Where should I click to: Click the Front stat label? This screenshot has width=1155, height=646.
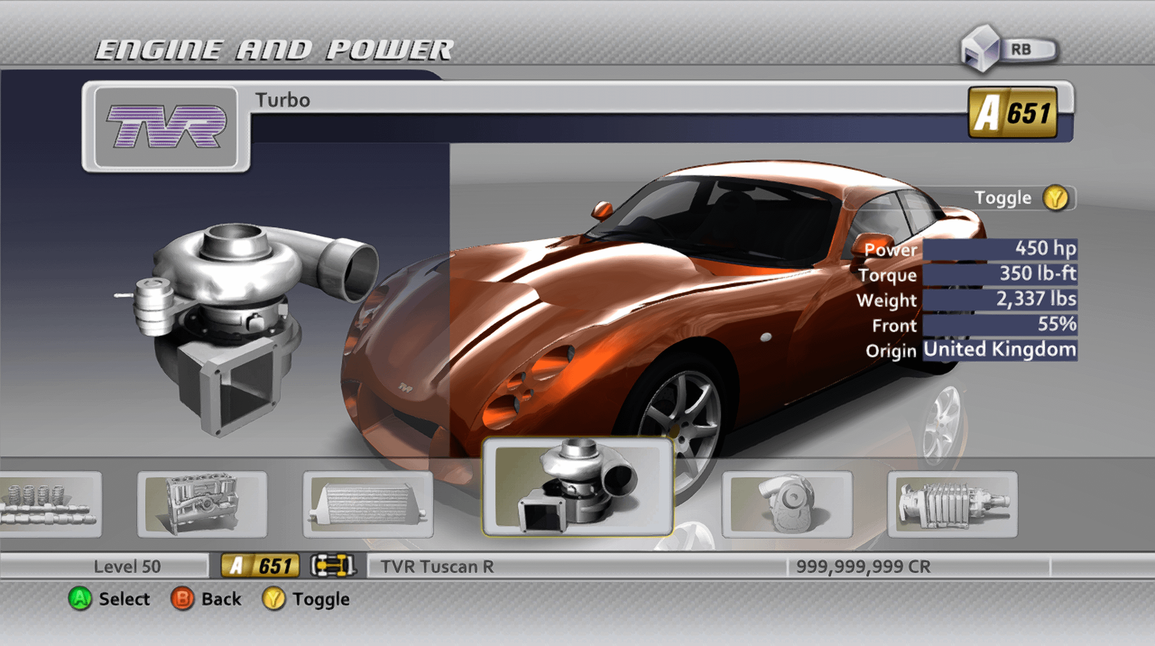(895, 325)
